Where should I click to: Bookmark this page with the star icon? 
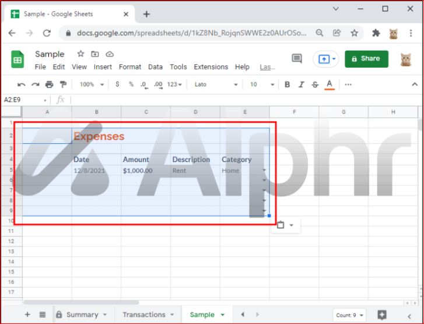click(x=354, y=33)
